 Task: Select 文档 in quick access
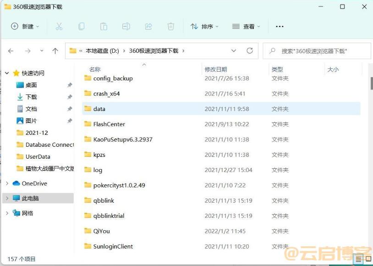tap(31, 109)
